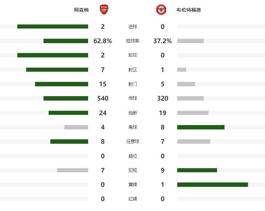Click the Brentford club crest
265x211 pixels.
(x=161, y=10)
